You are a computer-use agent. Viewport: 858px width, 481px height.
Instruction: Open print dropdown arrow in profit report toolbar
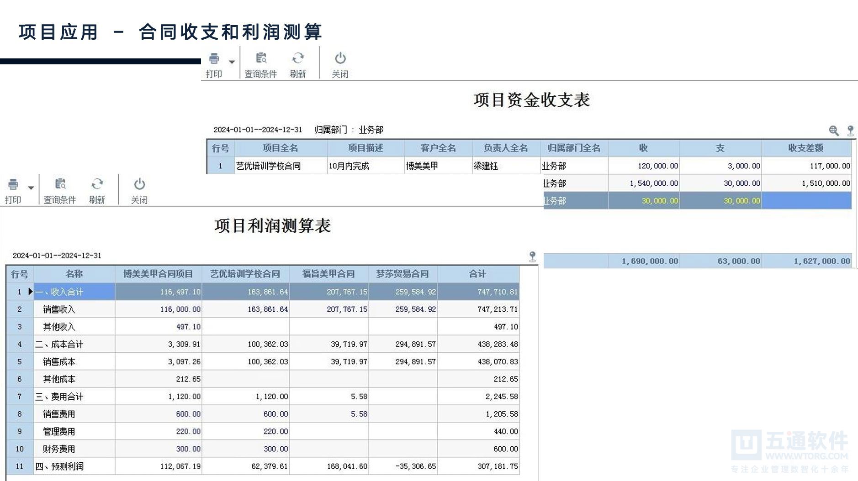(x=31, y=188)
